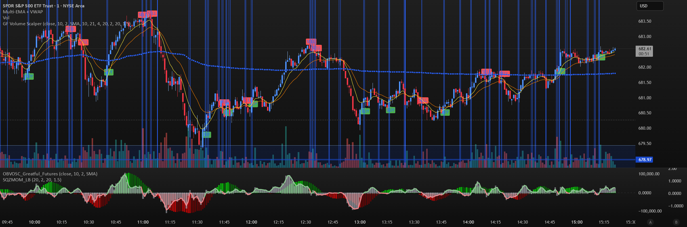Open the USD currency dropdown
Viewport: 687px width, 227px height.
(650, 6)
